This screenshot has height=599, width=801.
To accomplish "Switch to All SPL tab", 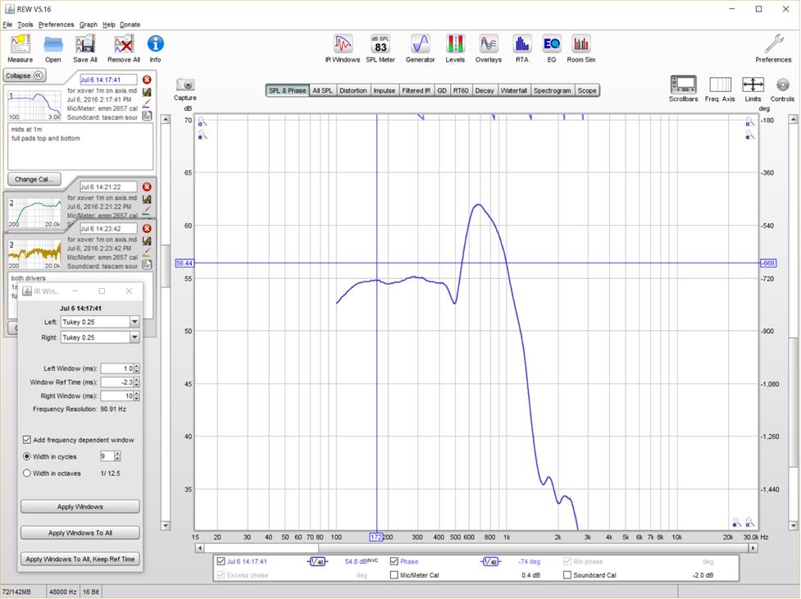I will (322, 90).
